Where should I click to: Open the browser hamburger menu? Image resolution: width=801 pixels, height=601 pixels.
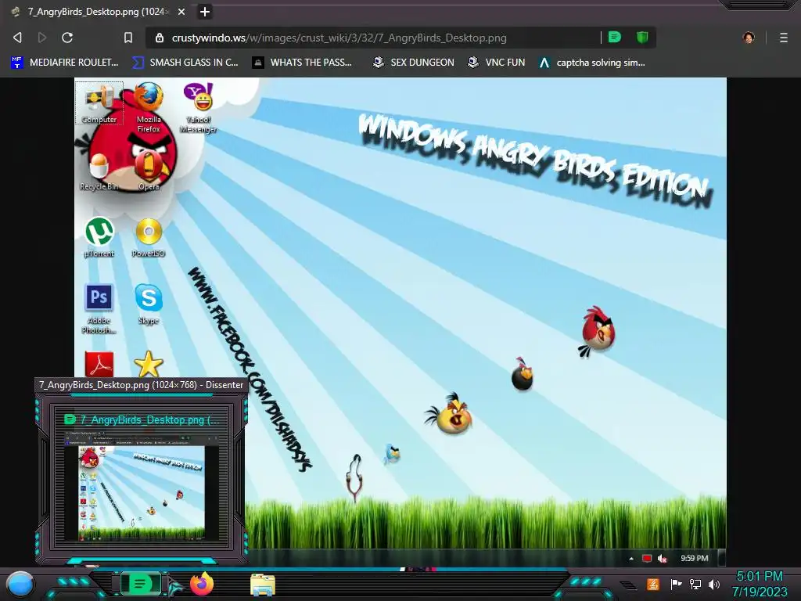784,38
